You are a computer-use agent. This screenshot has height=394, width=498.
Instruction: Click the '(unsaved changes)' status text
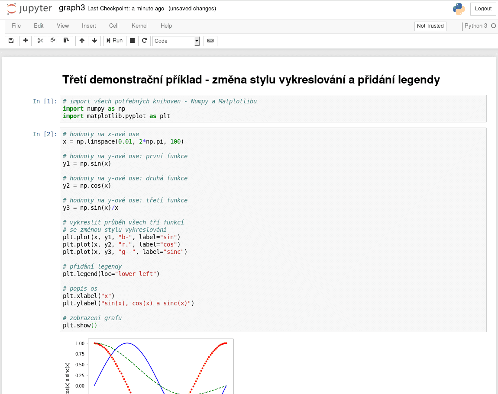(192, 9)
